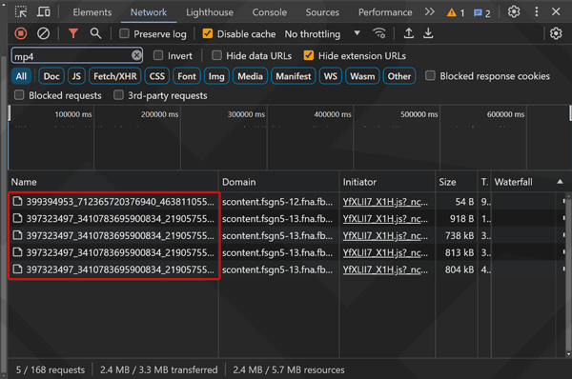Open the Lighthouse tab
The image size is (572, 379).
210,12
